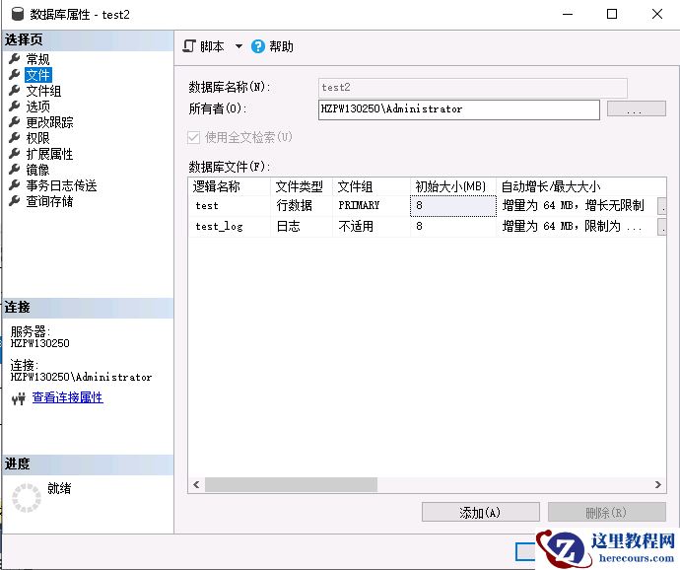Expand the 脚本 dropdown arrow
The width and height of the screenshot is (680, 570).
pos(238,46)
